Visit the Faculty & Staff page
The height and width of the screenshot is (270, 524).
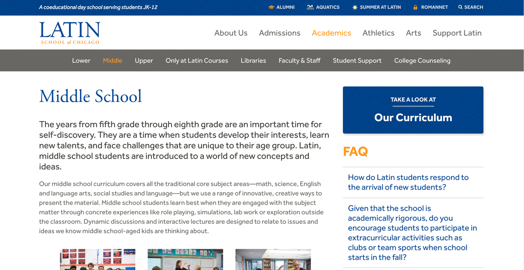tap(300, 60)
